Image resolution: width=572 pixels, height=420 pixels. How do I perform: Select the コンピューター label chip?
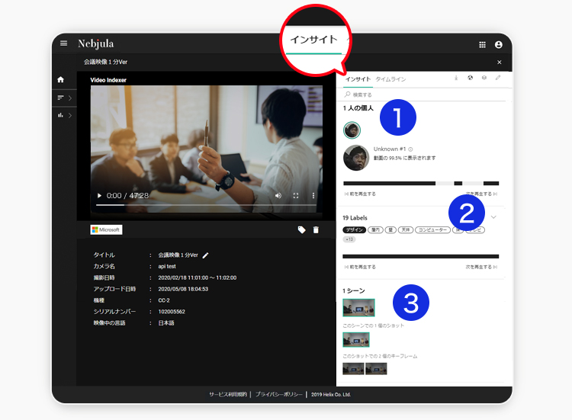[x=432, y=229]
